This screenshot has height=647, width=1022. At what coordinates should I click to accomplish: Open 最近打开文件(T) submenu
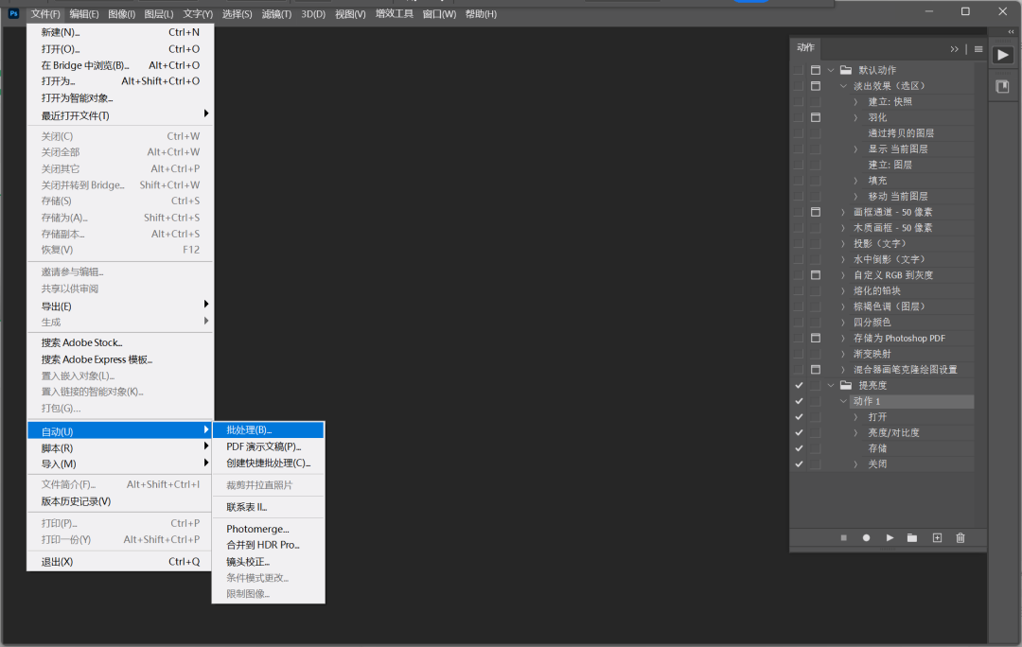(x=120, y=115)
